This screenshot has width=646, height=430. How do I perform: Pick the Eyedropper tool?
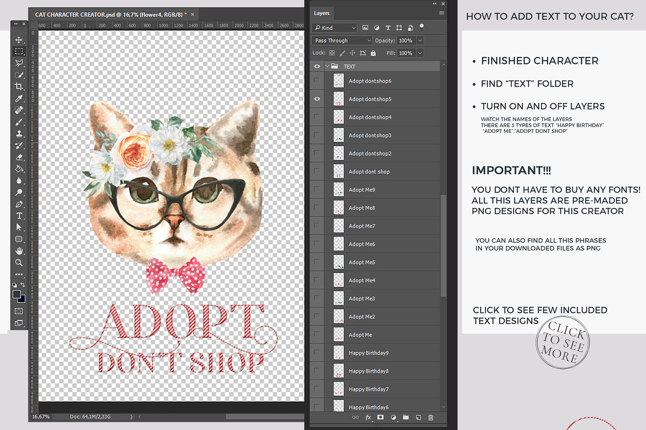pos(19,98)
